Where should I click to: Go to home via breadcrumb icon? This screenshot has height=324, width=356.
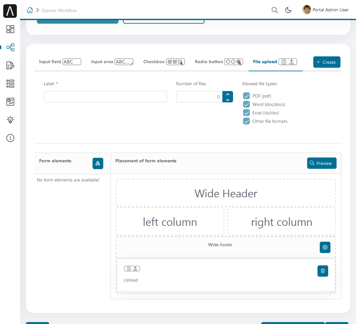[29, 10]
